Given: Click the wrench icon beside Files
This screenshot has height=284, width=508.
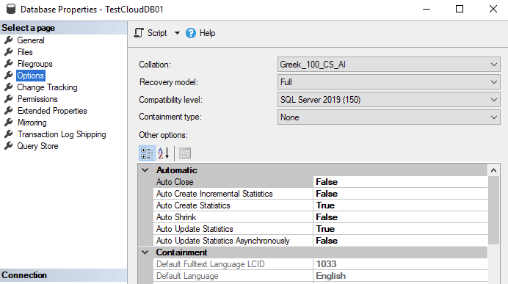Looking at the screenshot, I should click(8, 52).
